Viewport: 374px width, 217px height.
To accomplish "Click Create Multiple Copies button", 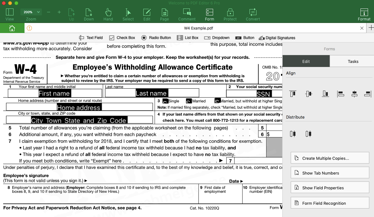I will [x=330, y=158].
